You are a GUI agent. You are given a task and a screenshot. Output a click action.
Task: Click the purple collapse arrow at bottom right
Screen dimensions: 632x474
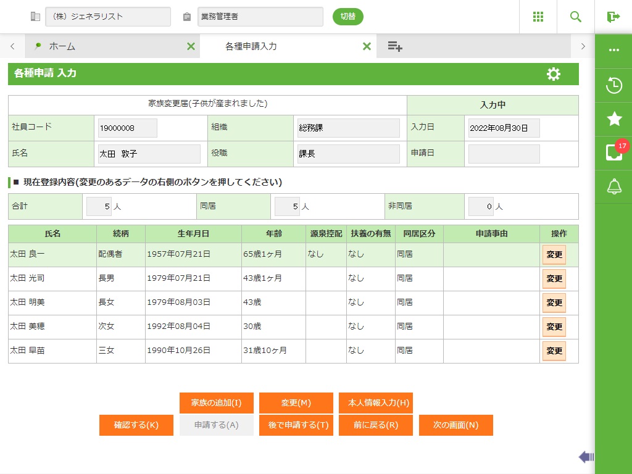586,457
